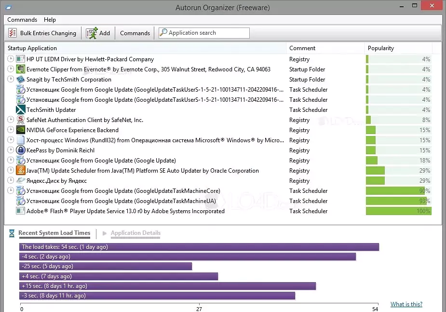Image resolution: width=446 pixels, height=312 pixels.
Task: Click the Java Update Scheduler icon
Action: click(x=19, y=170)
